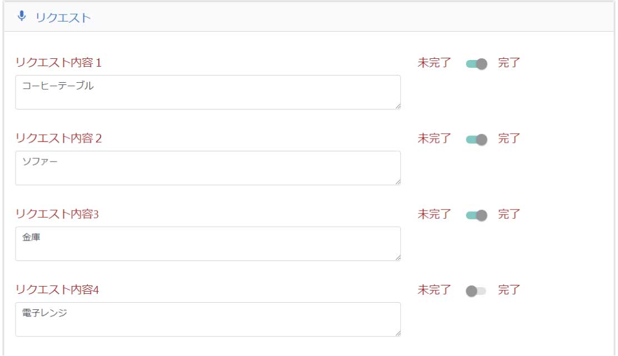Enable the リクエスト内容4 completion toggle
Image resolution: width=618 pixels, height=356 pixels.
(476, 290)
